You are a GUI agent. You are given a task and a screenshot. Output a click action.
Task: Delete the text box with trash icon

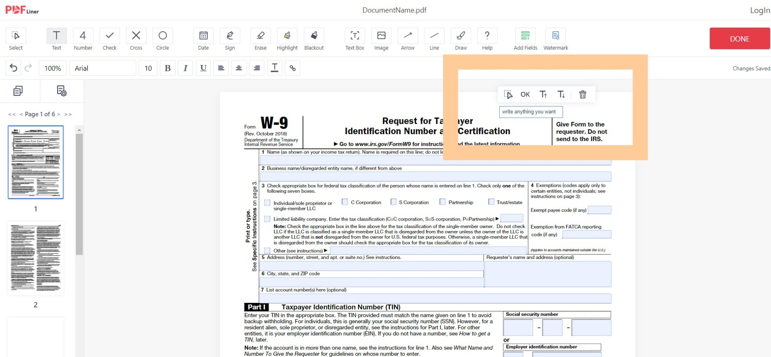point(582,94)
